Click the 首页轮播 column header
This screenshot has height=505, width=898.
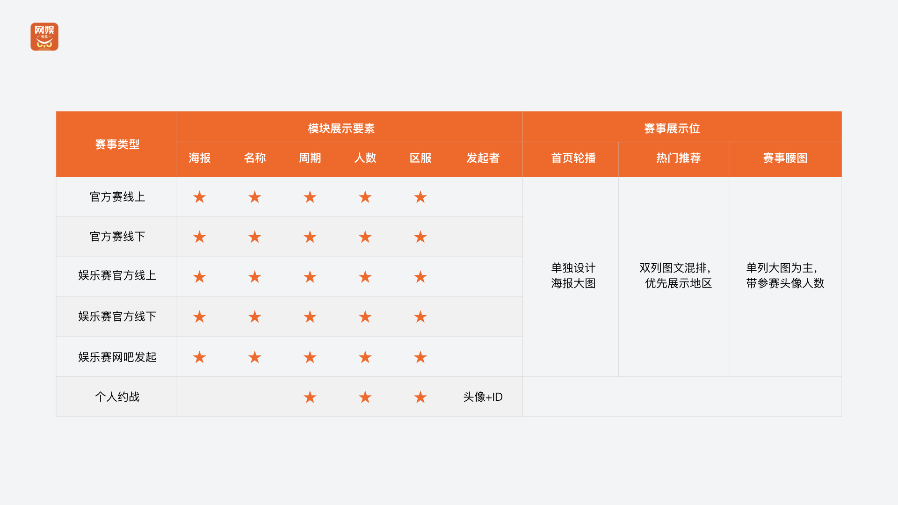pyautogui.click(x=573, y=158)
